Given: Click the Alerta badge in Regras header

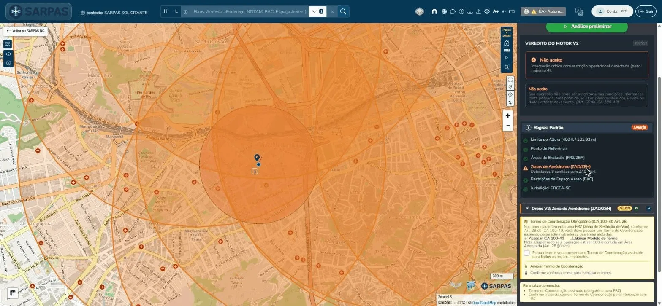Looking at the screenshot, I should coord(640,127).
